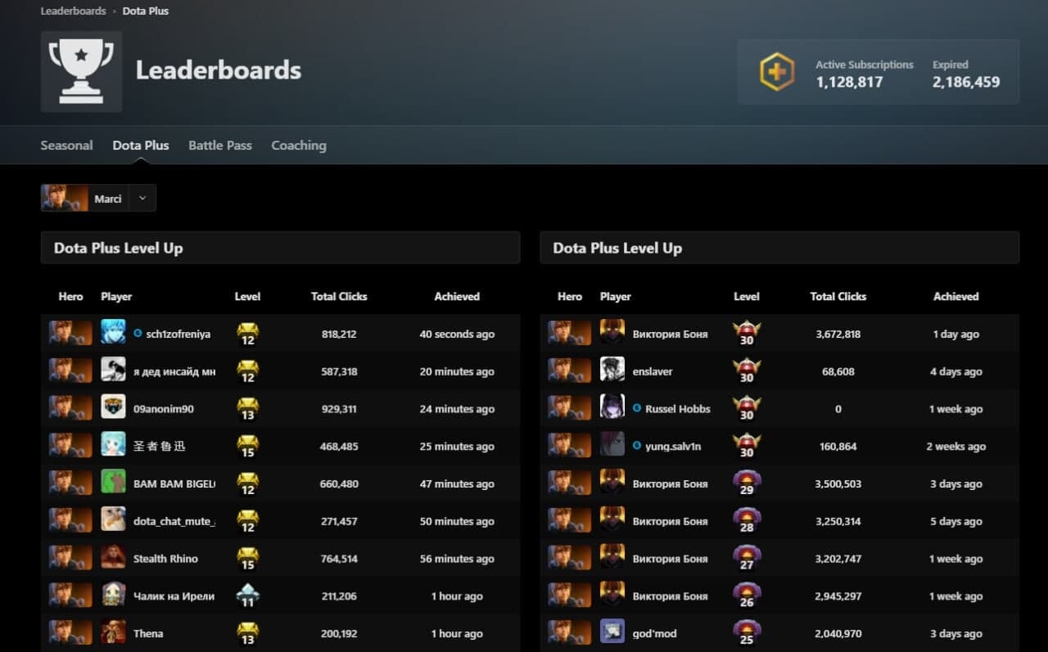Viewport: 1048px width, 652px height.
Task: Click Achieved header in right table
Action: click(x=956, y=296)
